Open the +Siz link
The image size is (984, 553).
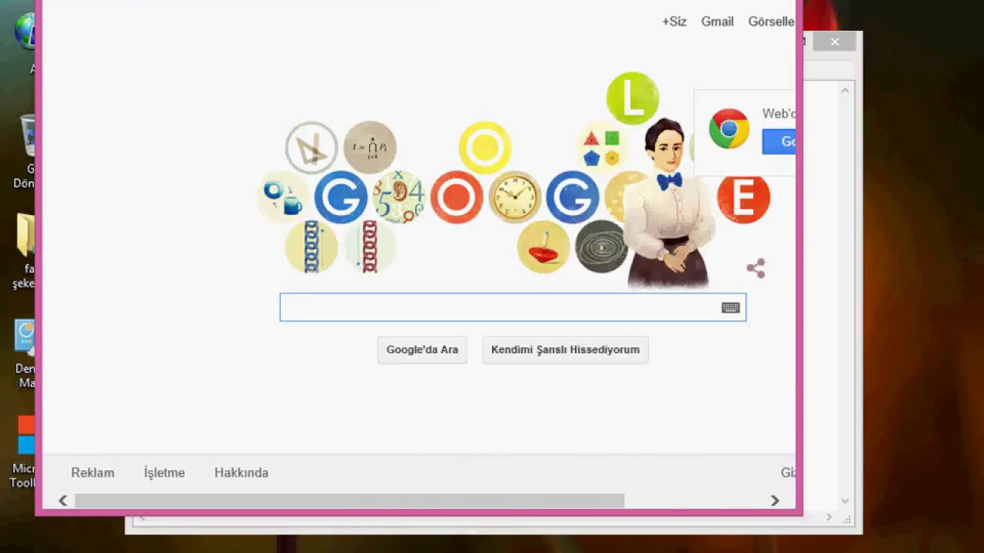pos(674,22)
